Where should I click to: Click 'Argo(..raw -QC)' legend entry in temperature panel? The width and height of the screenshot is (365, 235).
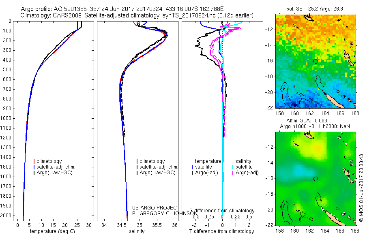click(54, 173)
